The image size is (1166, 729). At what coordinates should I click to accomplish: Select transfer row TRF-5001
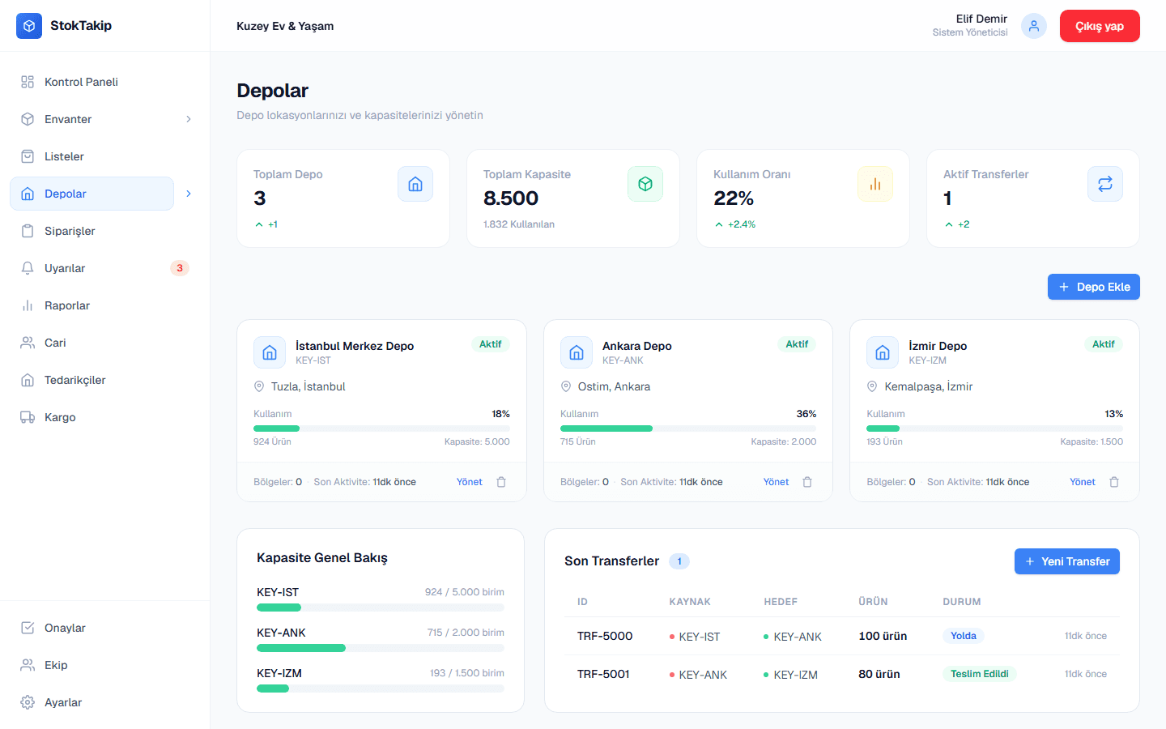[842, 674]
